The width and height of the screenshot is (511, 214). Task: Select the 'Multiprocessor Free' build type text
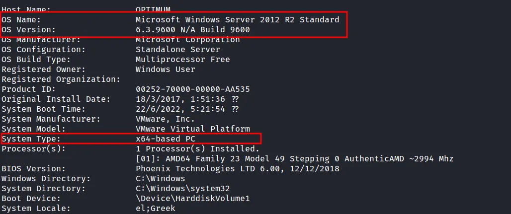[182, 60]
